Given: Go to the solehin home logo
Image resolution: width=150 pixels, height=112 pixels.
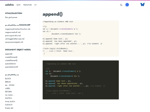Looking at the screenshot, I should point(9,5).
